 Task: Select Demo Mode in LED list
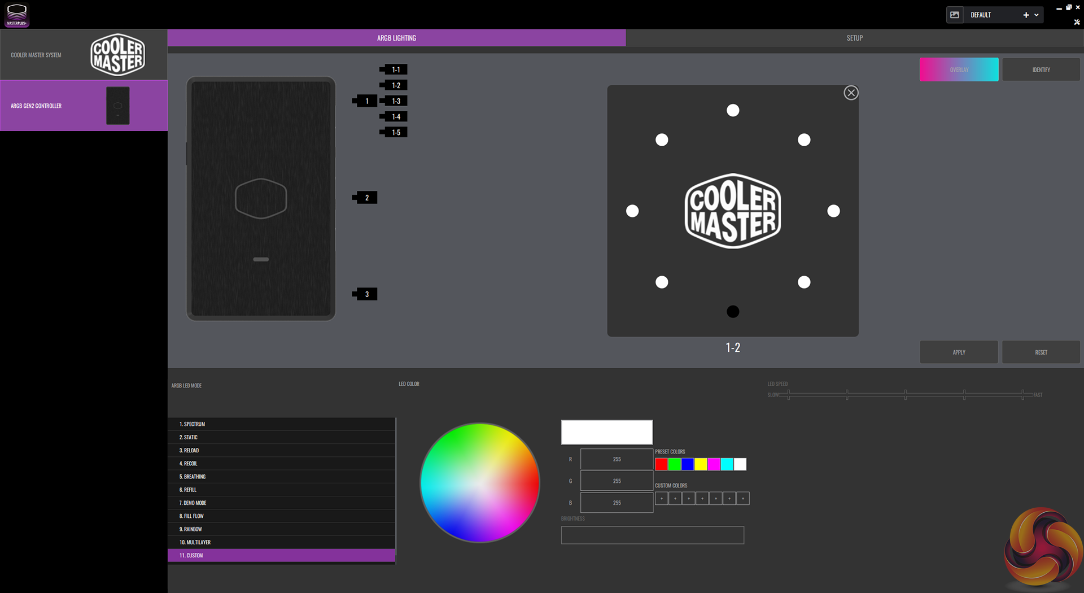[281, 503]
